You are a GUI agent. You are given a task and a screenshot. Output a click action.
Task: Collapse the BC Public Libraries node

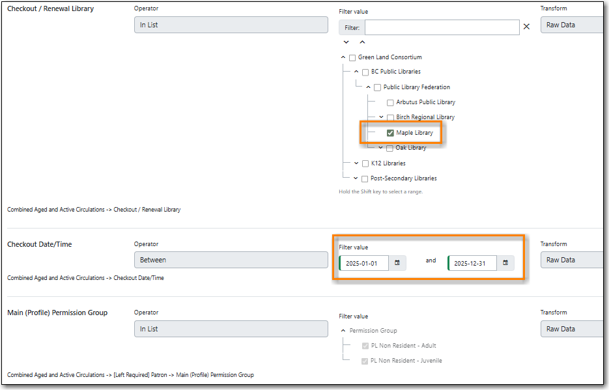356,72
